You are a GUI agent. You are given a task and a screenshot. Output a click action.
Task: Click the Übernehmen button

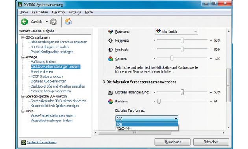point(172,142)
